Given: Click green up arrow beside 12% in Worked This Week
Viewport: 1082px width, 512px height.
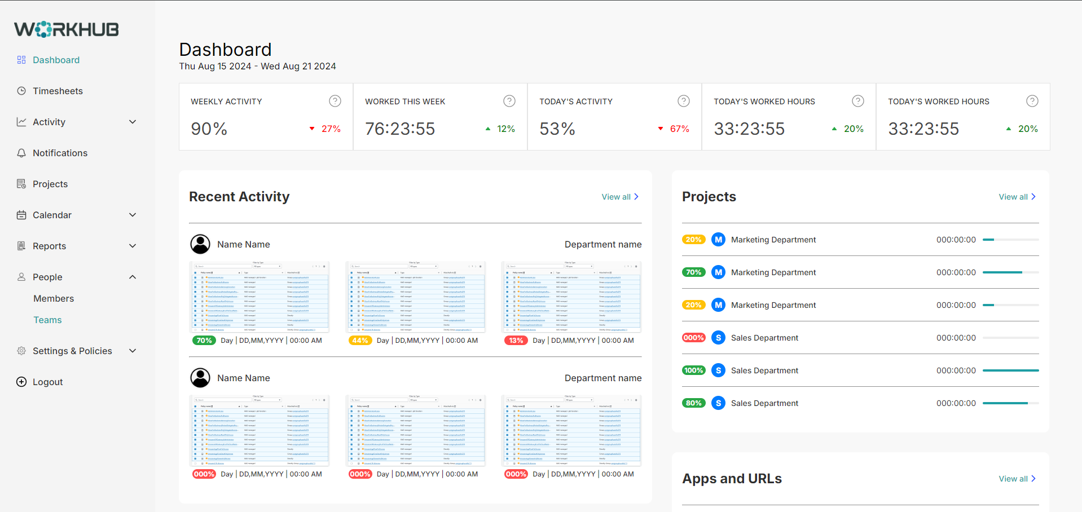Looking at the screenshot, I should pyautogui.click(x=488, y=129).
